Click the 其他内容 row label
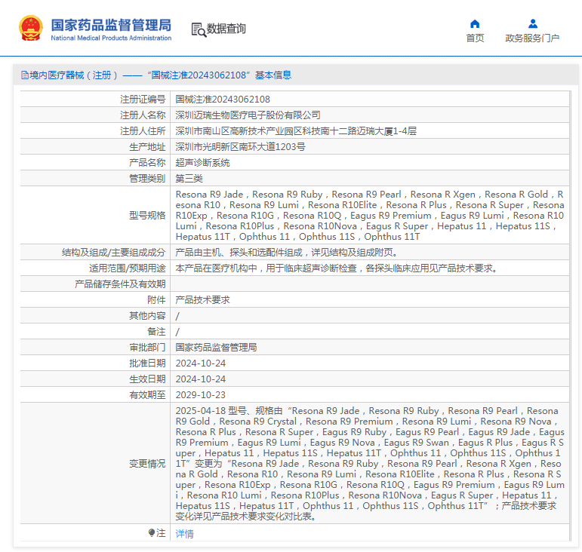 pos(147,316)
